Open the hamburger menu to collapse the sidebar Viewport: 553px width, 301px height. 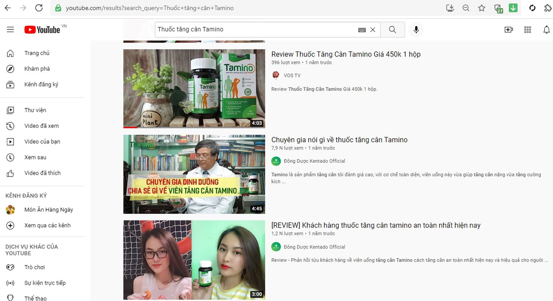(x=10, y=29)
